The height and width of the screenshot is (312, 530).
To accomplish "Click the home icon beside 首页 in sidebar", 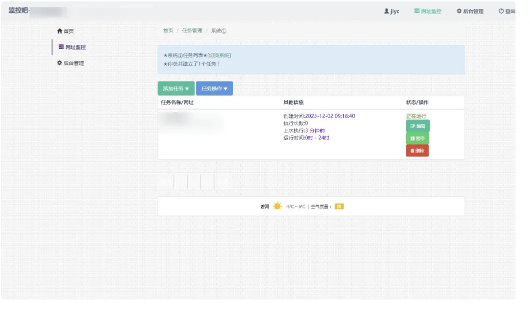I will [x=60, y=31].
